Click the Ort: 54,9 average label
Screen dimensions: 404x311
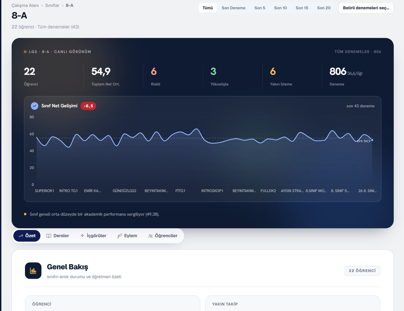(364, 141)
